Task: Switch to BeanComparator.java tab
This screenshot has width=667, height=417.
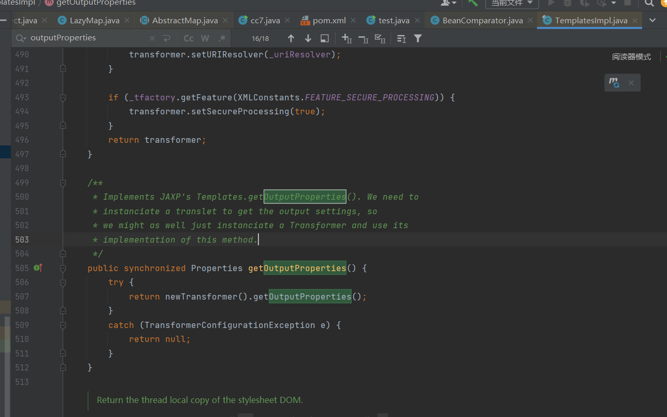Action: coord(483,21)
